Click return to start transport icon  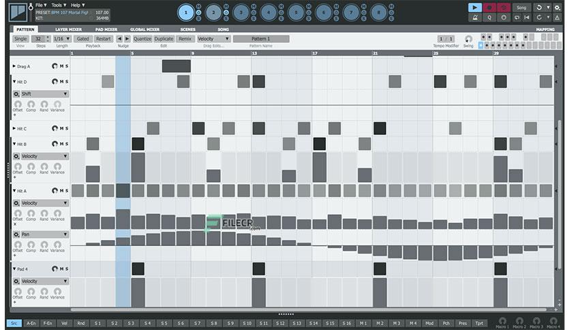pos(527,18)
